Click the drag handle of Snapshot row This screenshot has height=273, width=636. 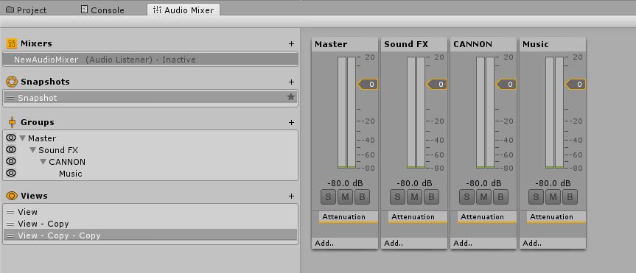point(10,98)
